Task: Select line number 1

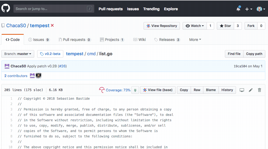Action: click(11, 99)
